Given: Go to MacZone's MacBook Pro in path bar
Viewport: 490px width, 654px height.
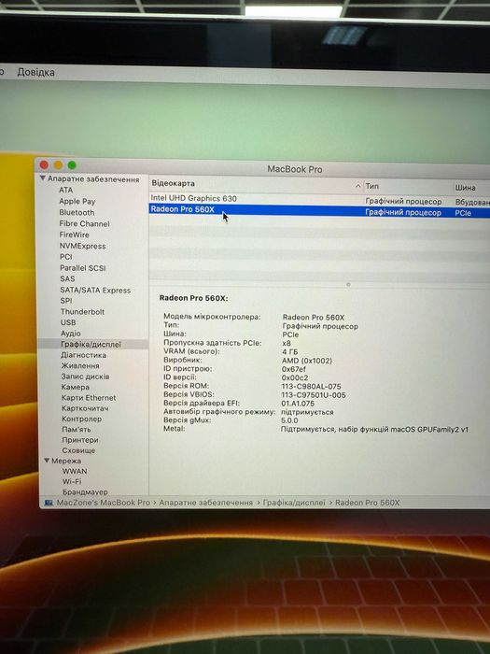Looking at the screenshot, I should tap(103, 503).
